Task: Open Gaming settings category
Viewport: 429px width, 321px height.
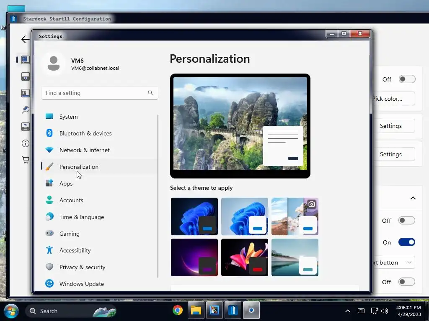Action: coord(99,233)
